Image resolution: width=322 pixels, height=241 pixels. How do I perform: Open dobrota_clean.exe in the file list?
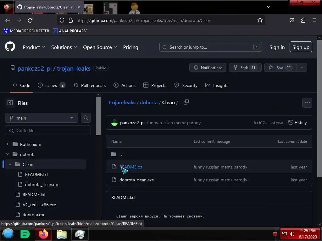click(136, 180)
